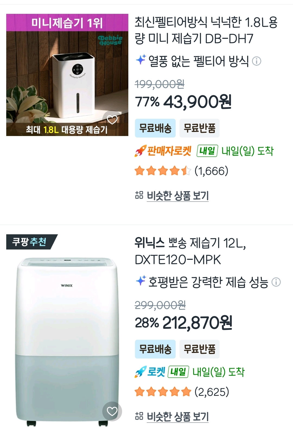Tap similar-items grid icon under DB-DH7 listing
Screen dimensions: 293x439
point(139,195)
